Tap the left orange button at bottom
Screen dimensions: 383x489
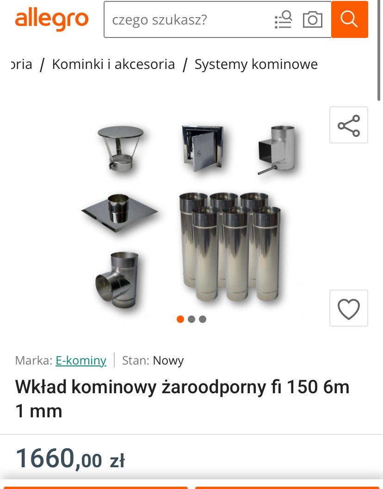(x=96, y=488)
